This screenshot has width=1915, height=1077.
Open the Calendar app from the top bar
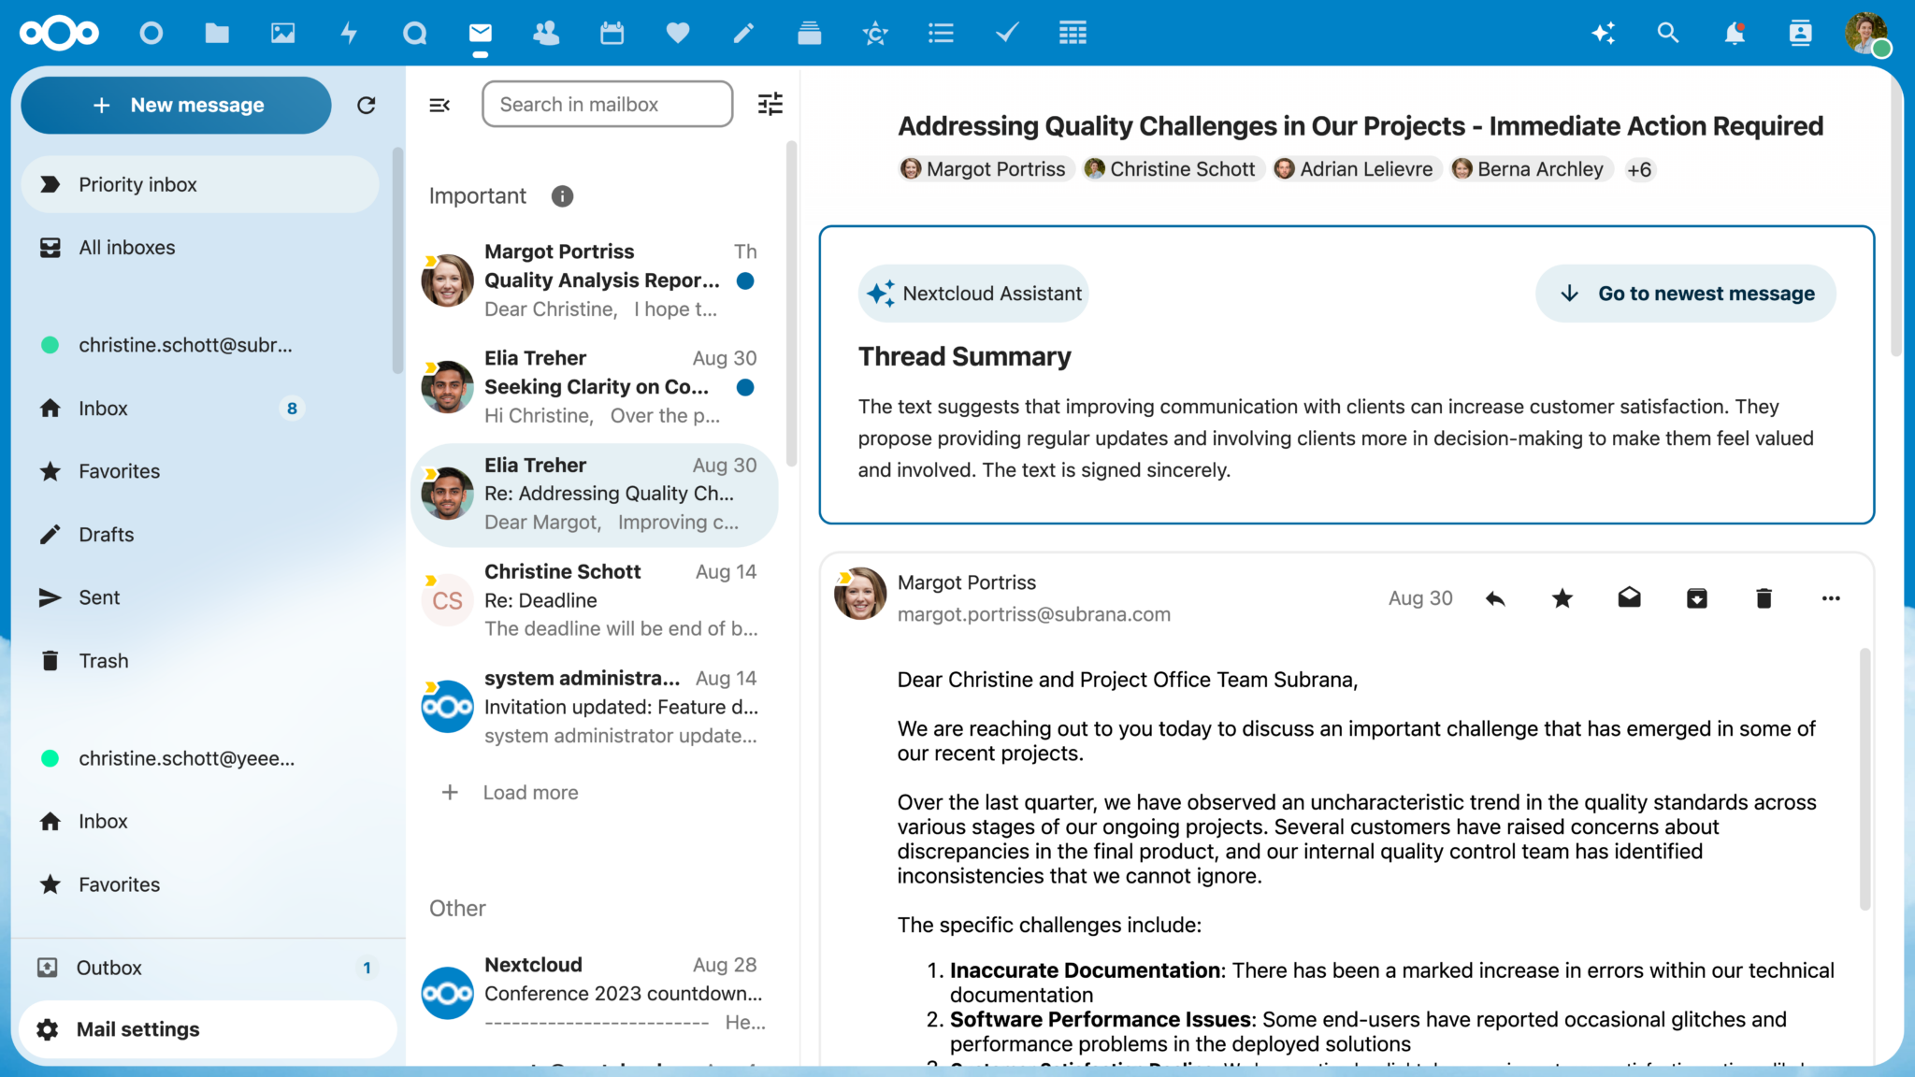(x=612, y=33)
